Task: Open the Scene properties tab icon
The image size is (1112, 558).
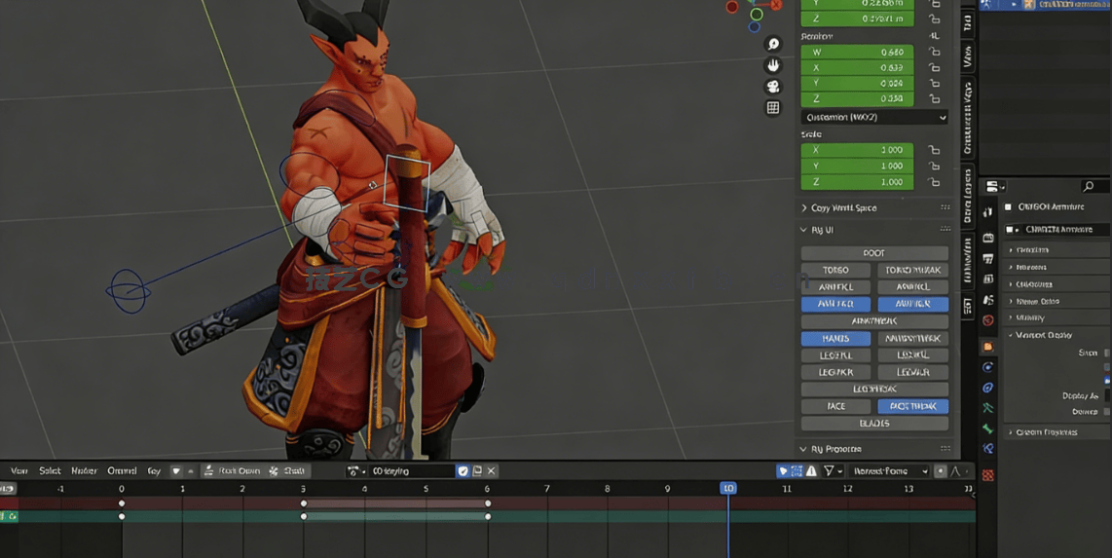Action: (988, 300)
